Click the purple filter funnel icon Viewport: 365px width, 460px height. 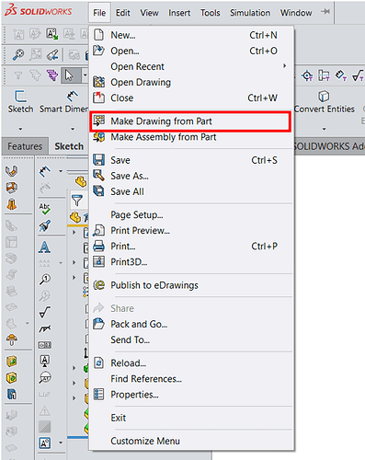tap(52, 75)
